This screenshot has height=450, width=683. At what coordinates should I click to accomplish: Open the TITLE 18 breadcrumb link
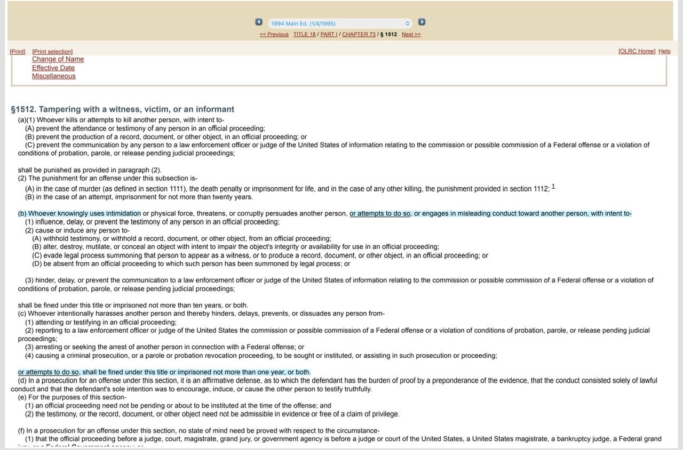coord(304,34)
